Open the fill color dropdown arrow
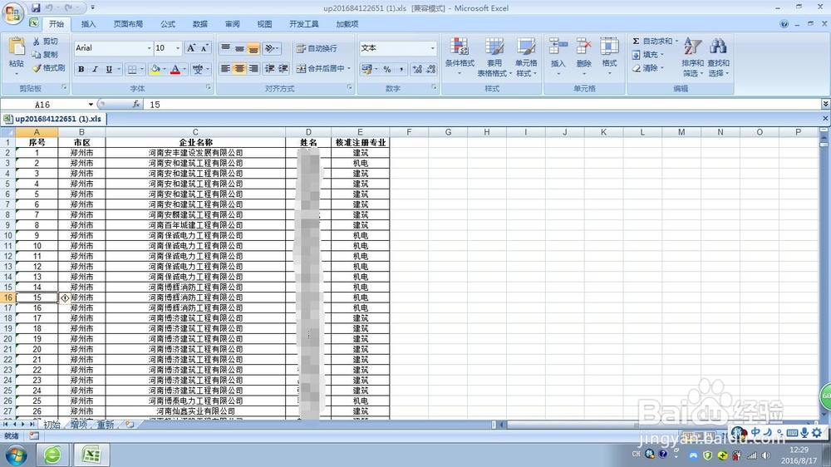Image resolution: width=831 pixels, height=467 pixels. click(165, 69)
